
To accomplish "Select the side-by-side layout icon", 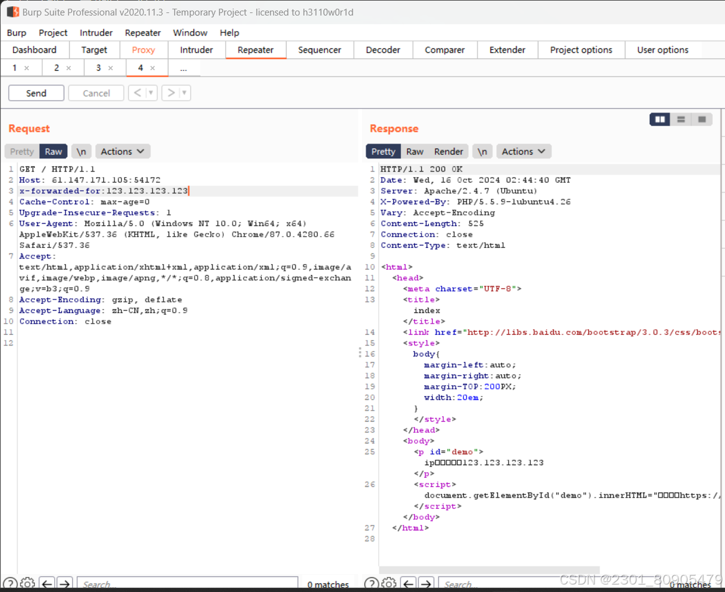I will (x=659, y=119).
